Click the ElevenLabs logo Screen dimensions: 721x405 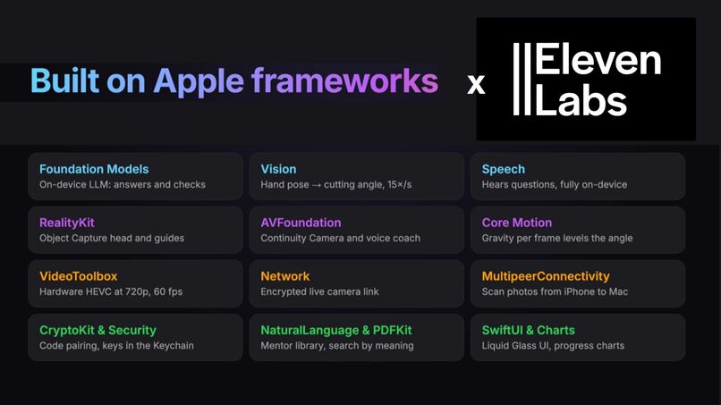tap(586, 79)
